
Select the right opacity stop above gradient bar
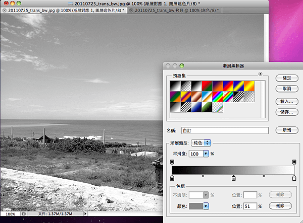tap(294, 162)
